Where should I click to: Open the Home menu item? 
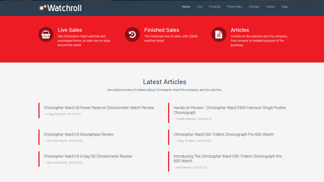(x=186, y=7)
